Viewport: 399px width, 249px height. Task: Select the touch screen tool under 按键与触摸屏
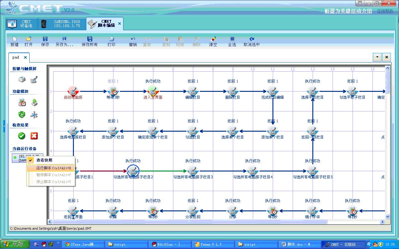[34, 80]
